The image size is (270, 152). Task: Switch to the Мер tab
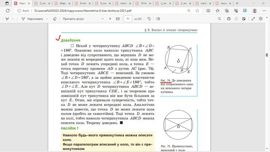[x=62, y=3]
